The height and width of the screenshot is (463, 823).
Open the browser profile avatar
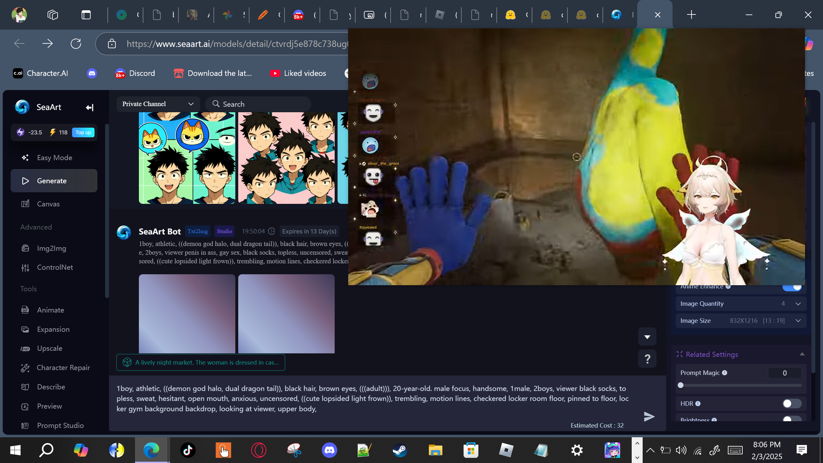pos(19,15)
